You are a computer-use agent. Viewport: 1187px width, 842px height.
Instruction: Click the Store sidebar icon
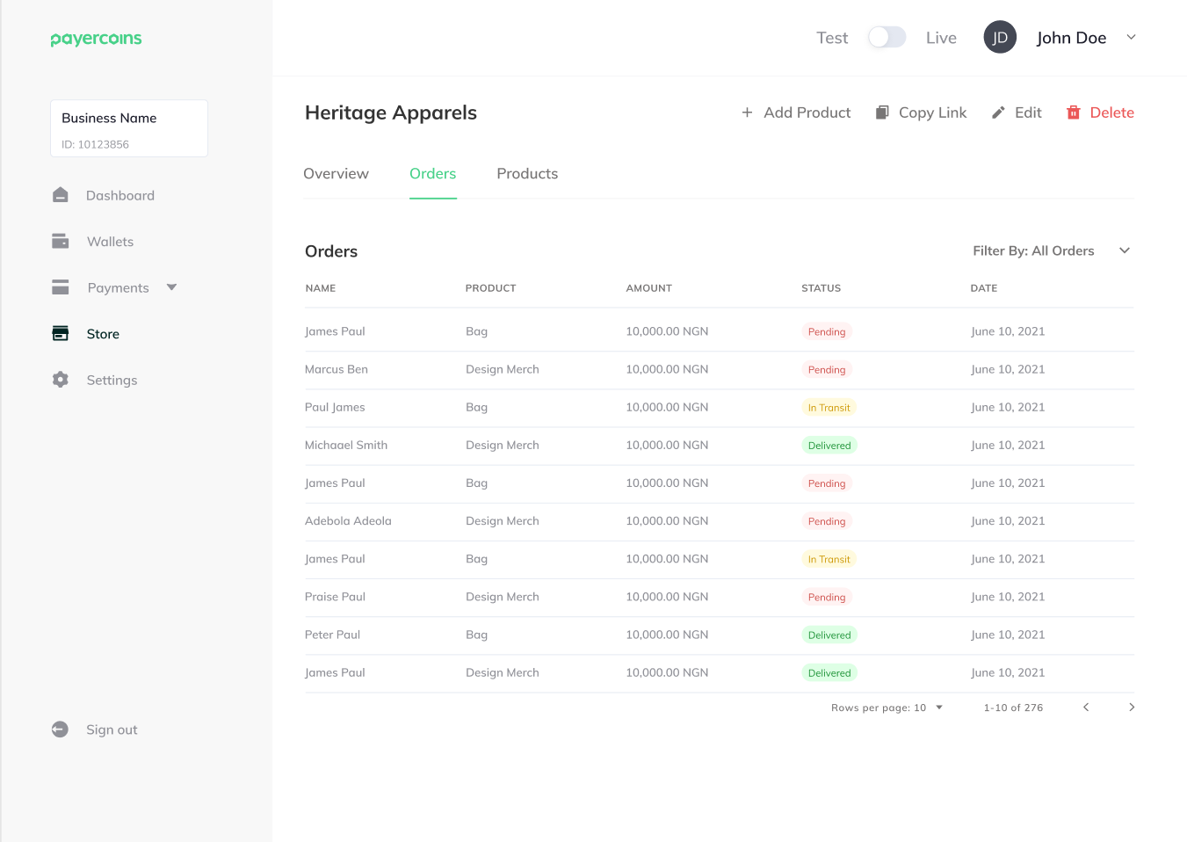[x=60, y=333]
